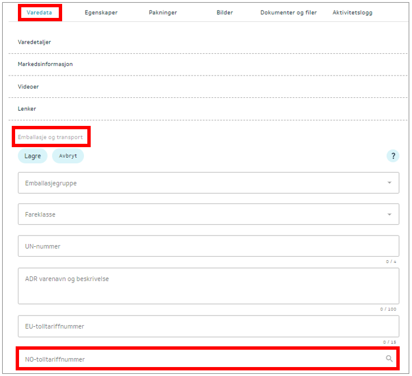The width and height of the screenshot is (412, 376).
Task: Open the Fareklasse dropdown
Action: 208,214
